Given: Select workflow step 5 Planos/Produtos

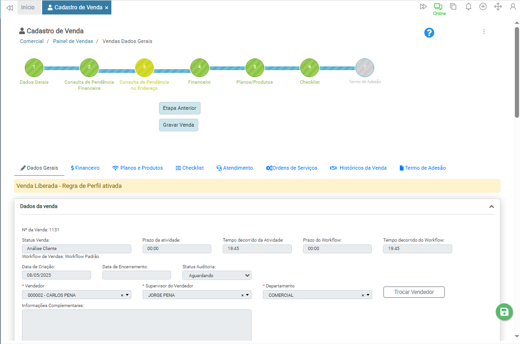Looking at the screenshot, I should (254, 67).
